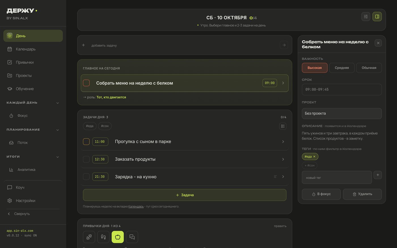Image resolution: width=397 pixels, height=248 pixels.
Task: Go to Проекты in sidebar
Action: click(x=33, y=75)
